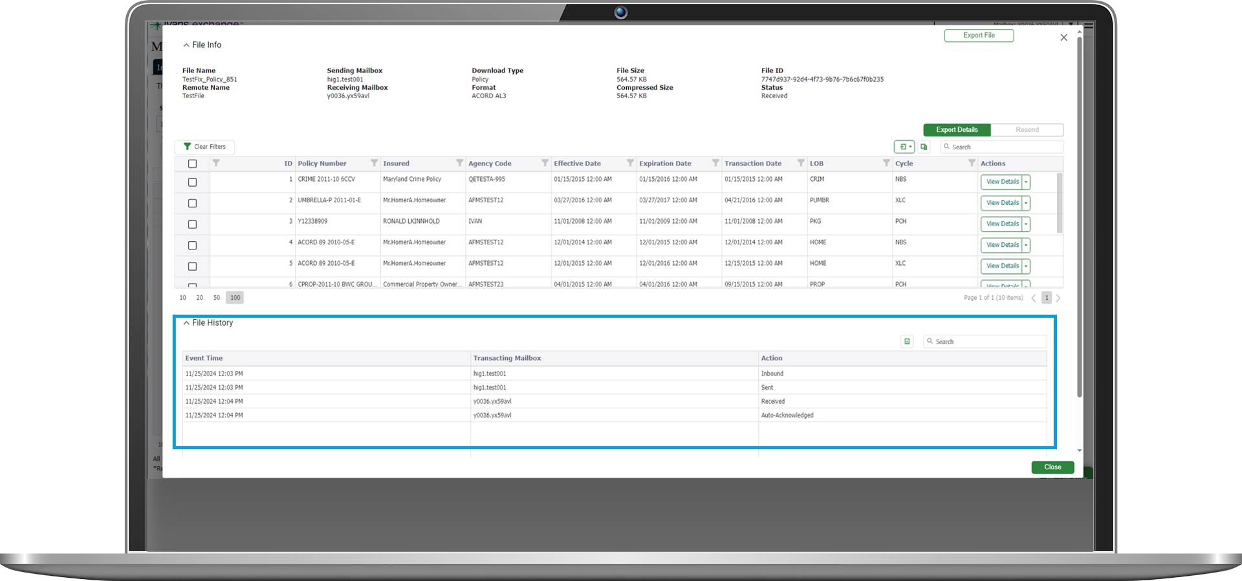Image resolution: width=1242 pixels, height=581 pixels.
Task: Open the Cycle column filter icon
Action: 972,163
